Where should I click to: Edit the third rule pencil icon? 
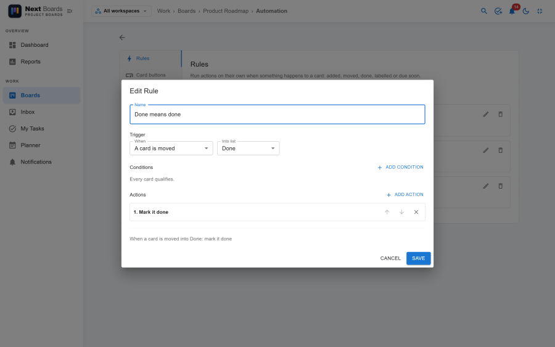coord(486,186)
